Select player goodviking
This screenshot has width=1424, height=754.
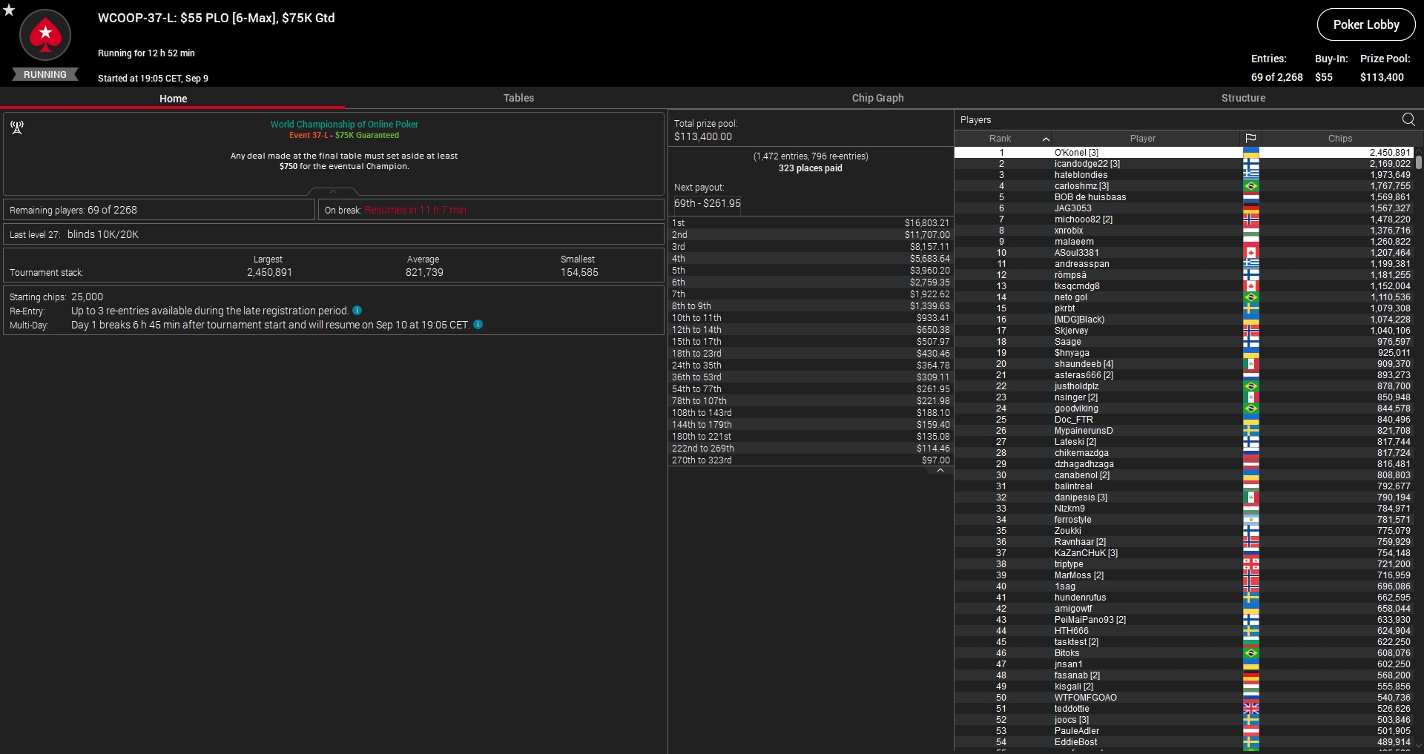1184,409
